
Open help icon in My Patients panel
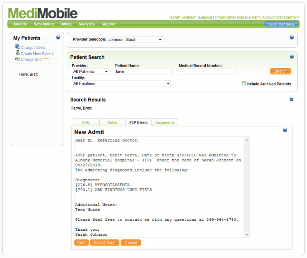pos(58,37)
